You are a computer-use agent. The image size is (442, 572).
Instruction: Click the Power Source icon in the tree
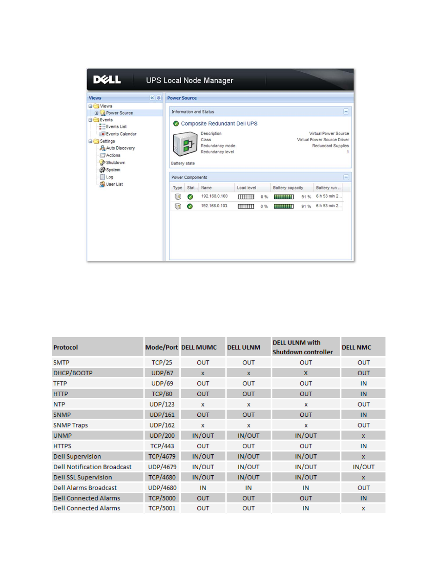click(x=103, y=113)
